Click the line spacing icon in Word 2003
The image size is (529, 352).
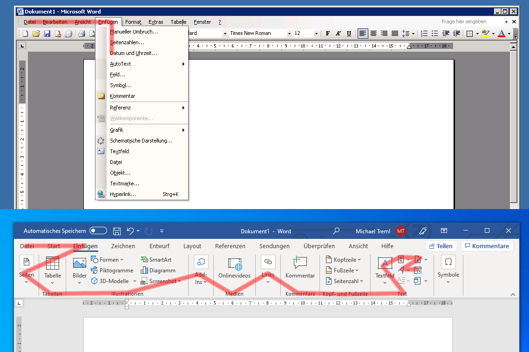[x=406, y=34]
